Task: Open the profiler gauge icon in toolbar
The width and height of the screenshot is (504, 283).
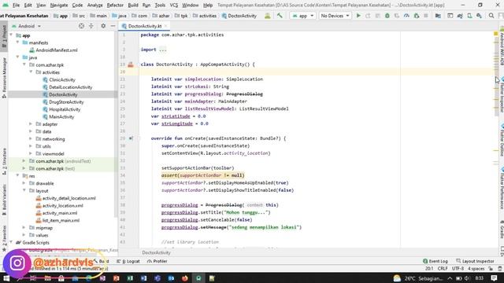Action: (x=406, y=16)
